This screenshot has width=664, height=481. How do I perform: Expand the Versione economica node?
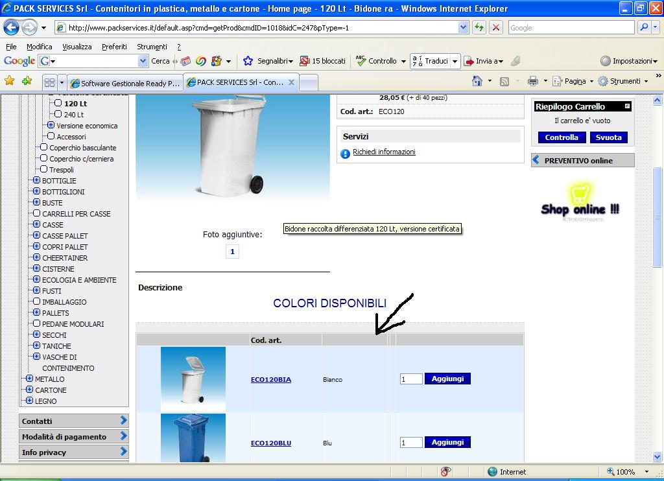point(51,125)
